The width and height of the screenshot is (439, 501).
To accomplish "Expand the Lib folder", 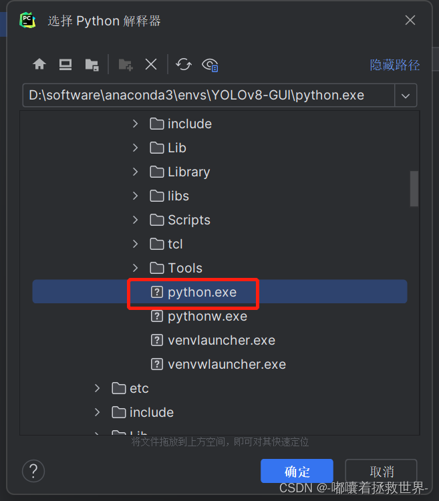I will click(135, 148).
